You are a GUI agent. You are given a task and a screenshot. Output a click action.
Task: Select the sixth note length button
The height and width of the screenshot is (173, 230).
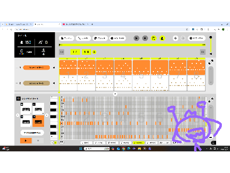point(151,143)
